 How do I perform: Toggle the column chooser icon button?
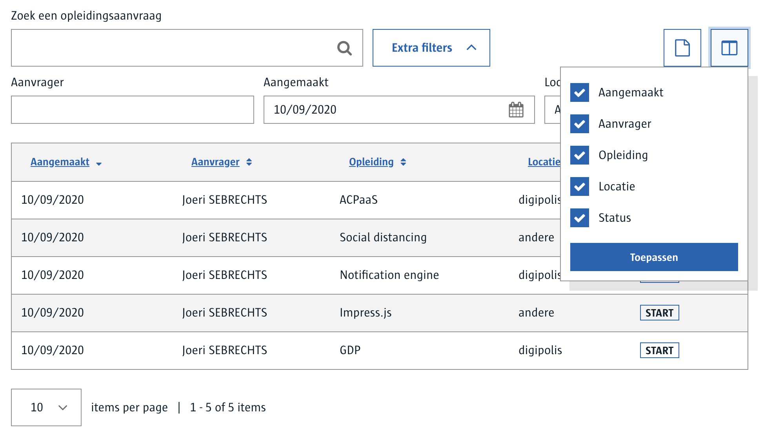click(x=729, y=48)
